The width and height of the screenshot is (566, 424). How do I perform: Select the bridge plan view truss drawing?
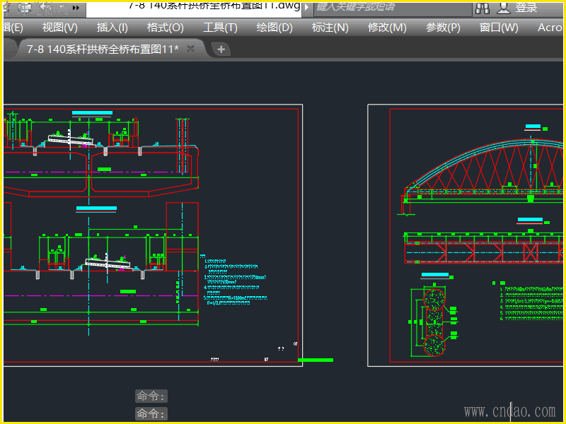pos(483,248)
